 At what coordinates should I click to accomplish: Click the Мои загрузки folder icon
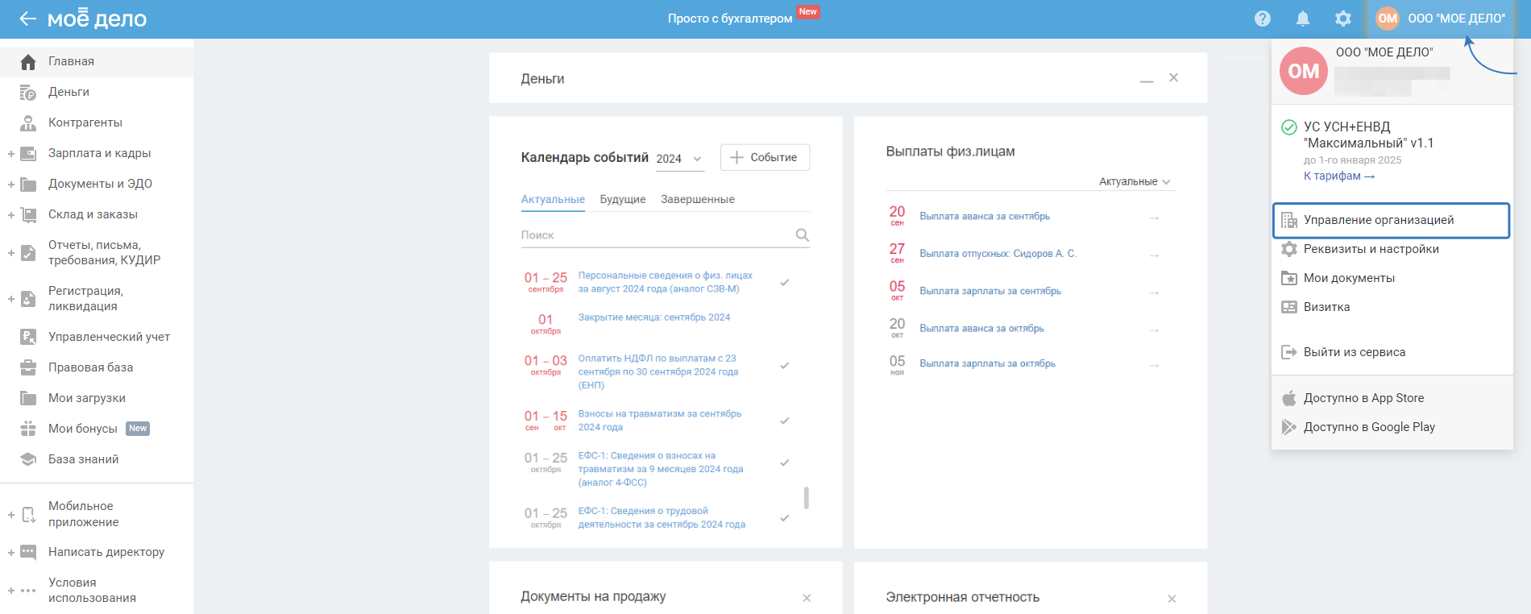click(28, 399)
